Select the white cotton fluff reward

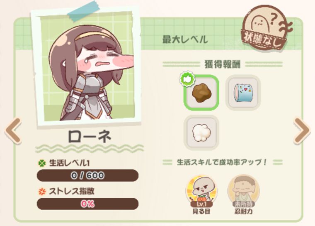(x=201, y=133)
